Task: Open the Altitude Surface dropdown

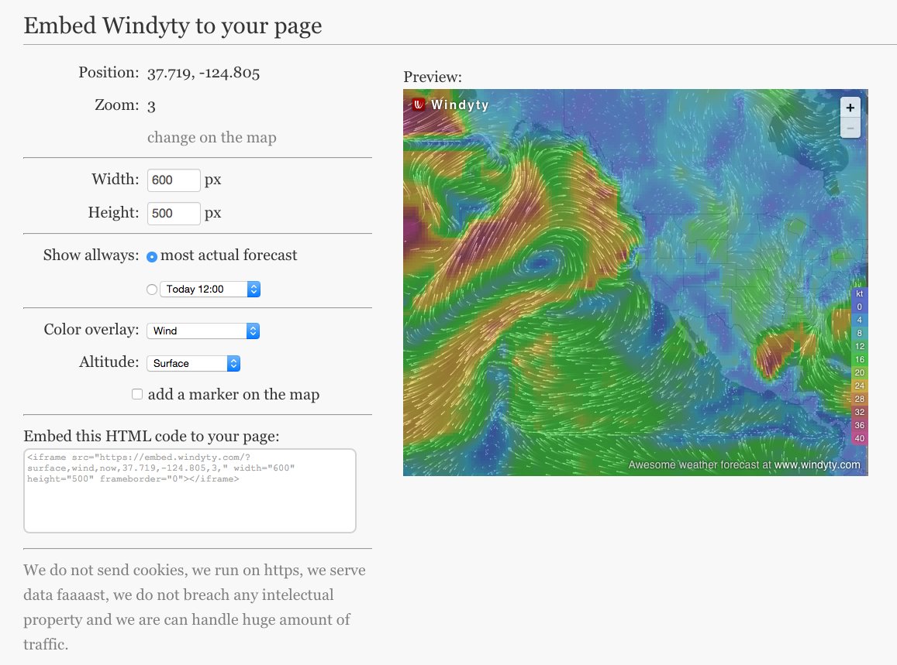Action: 193,363
